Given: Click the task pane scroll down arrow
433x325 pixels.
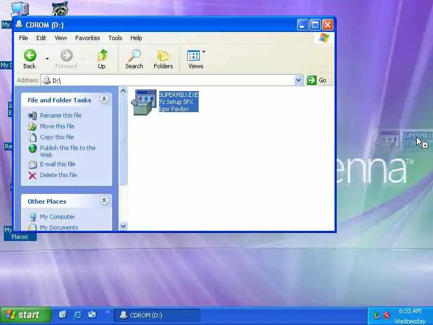Looking at the screenshot, I should click(123, 226).
